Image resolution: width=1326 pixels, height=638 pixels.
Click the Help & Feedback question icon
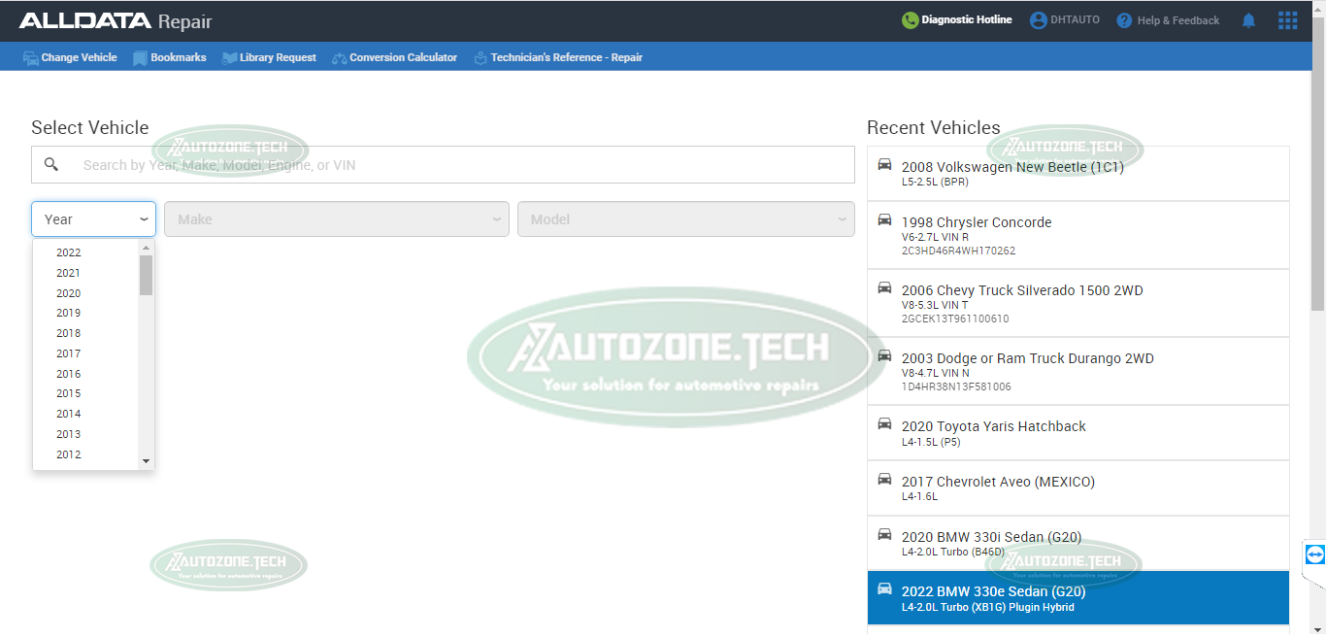1124,20
